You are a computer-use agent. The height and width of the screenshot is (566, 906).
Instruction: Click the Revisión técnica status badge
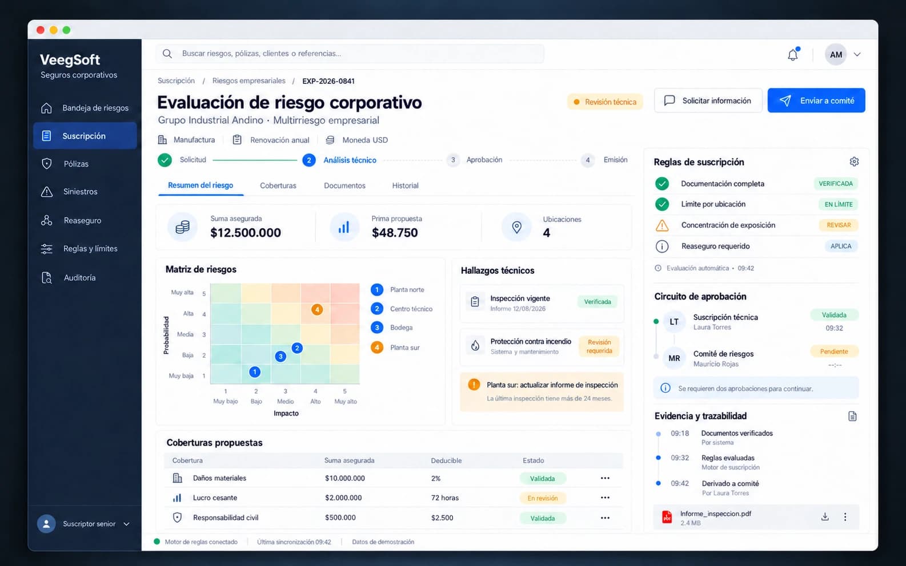605,102
